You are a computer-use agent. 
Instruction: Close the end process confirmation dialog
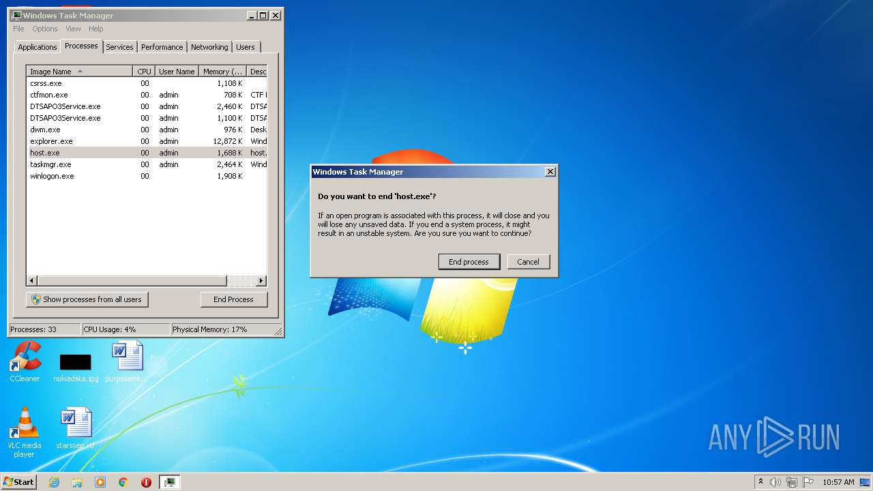point(550,172)
